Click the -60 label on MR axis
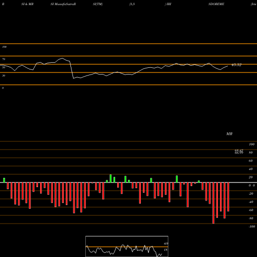 point(251,210)
